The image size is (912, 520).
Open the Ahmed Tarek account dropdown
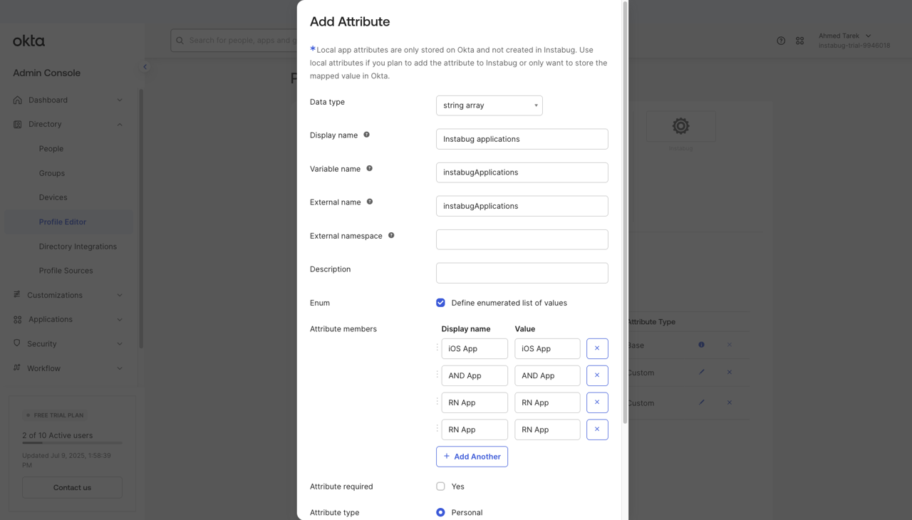coord(845,36)
